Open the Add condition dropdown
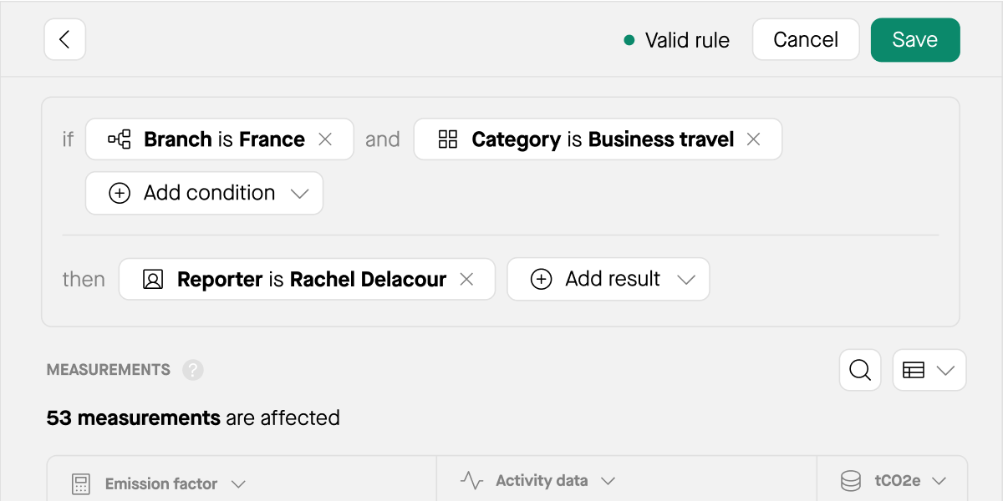 click(204, 193)
